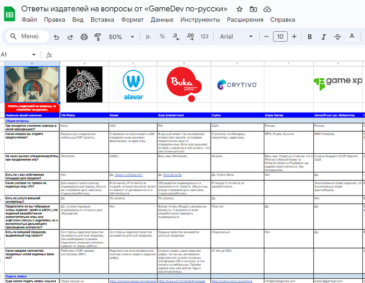This screenshot has width=365, height=283.
Task: Print the spreadsheet
Action: (x=83, y=37)
